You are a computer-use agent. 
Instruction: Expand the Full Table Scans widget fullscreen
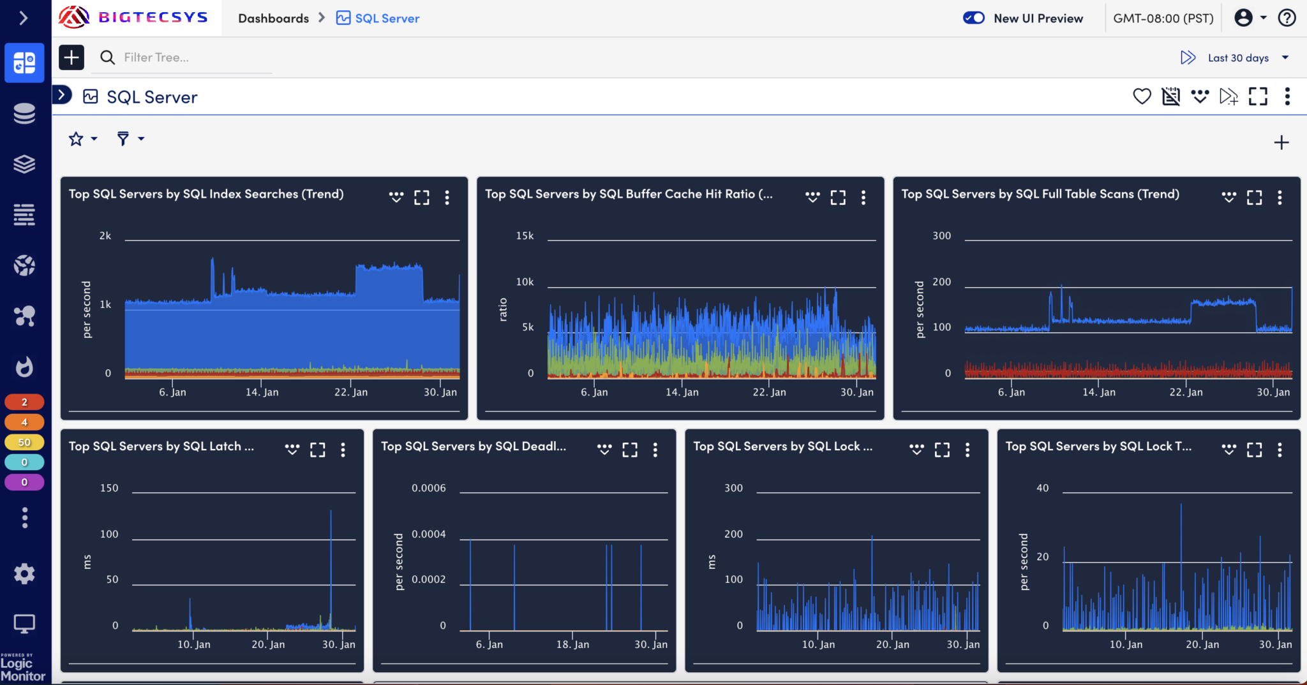coord(1254,198)
